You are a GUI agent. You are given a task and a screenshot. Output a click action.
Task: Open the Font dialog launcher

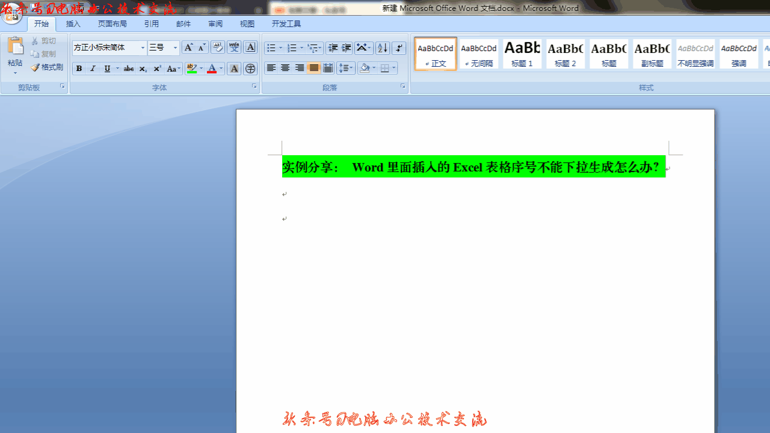coord(254,87)
